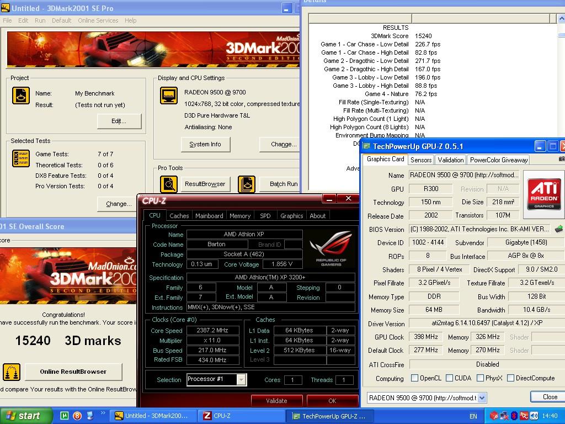Expand quick launch overflow chevron
Screen dimensions: 565x424
coord(103,413)
